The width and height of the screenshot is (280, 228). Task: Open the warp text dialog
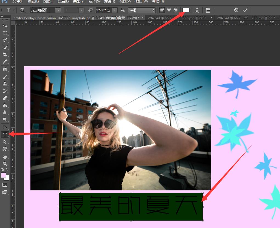tap(197, 10)
